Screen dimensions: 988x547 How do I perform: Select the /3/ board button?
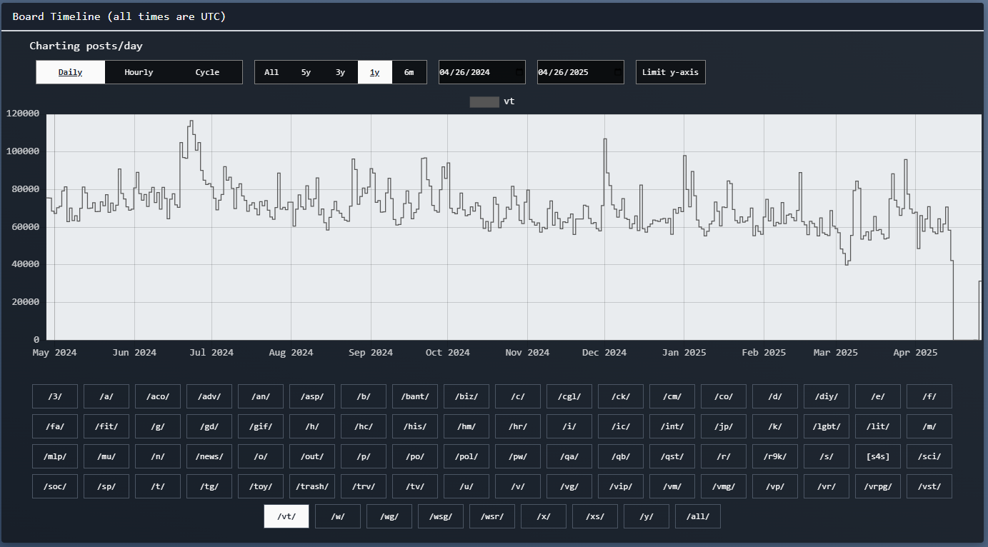[55, 396]
